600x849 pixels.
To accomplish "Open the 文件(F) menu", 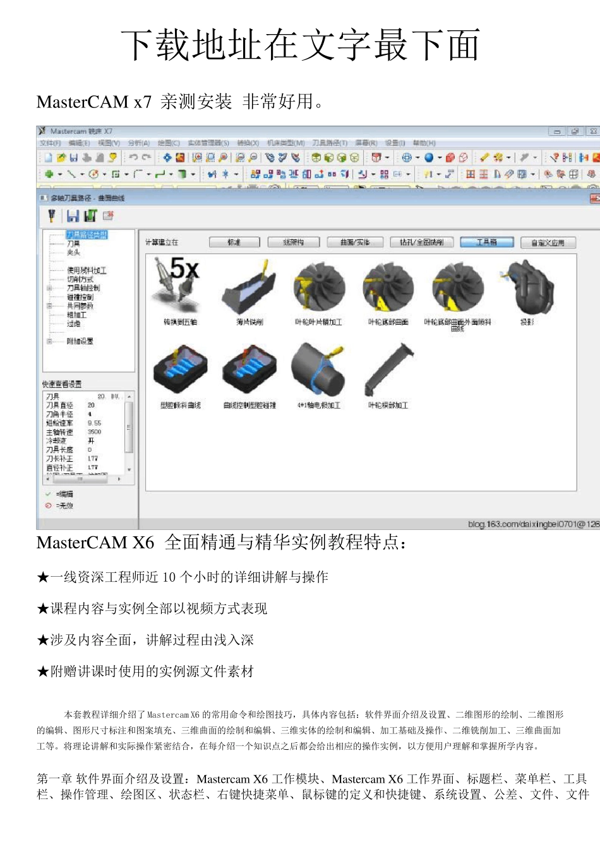I will pyautogui.click(x=50, y=143).
